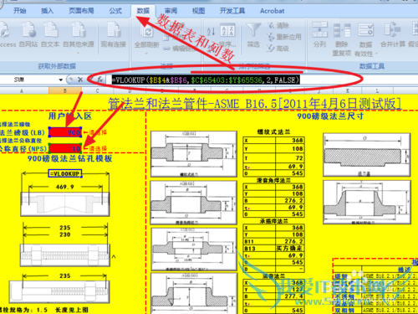Click 获取外部数据 group label

click(57, 66)
